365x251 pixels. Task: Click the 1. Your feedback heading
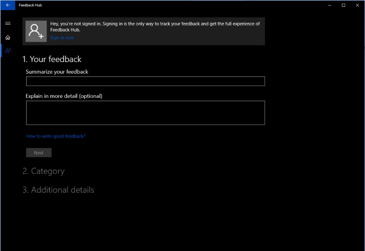tap(52, 59)
